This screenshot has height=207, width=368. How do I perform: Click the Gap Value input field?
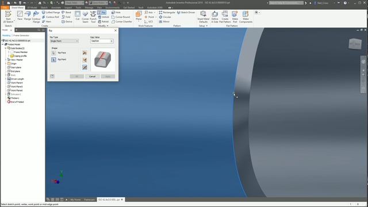click(x=100, y=41)
